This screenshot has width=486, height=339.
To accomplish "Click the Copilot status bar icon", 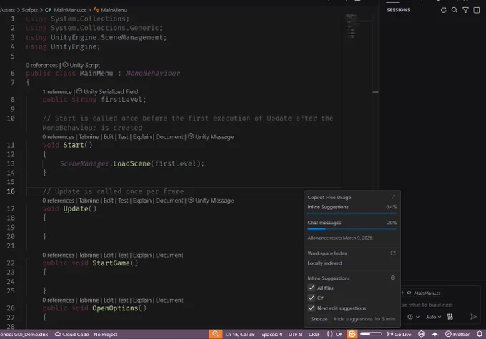I will (x=352, y=334).
